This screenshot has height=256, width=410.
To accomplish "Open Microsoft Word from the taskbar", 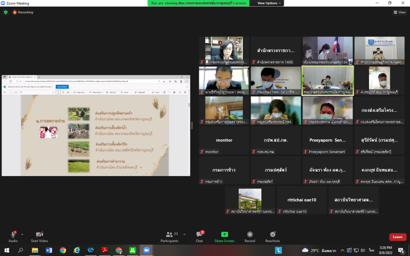I will click(49, 250).
